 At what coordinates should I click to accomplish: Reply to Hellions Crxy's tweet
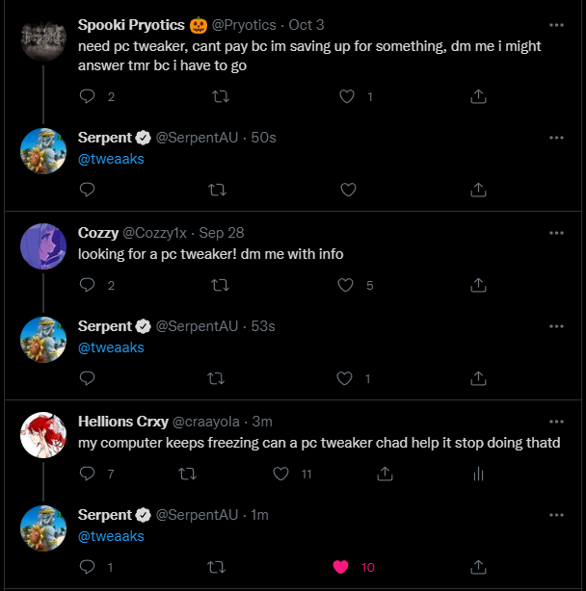87,474
